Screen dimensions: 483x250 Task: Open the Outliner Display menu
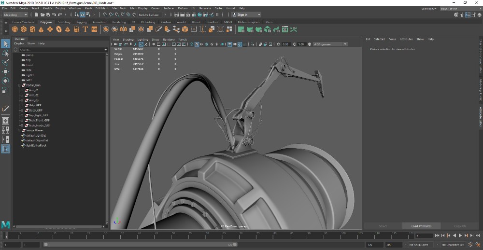coord(19,43)
